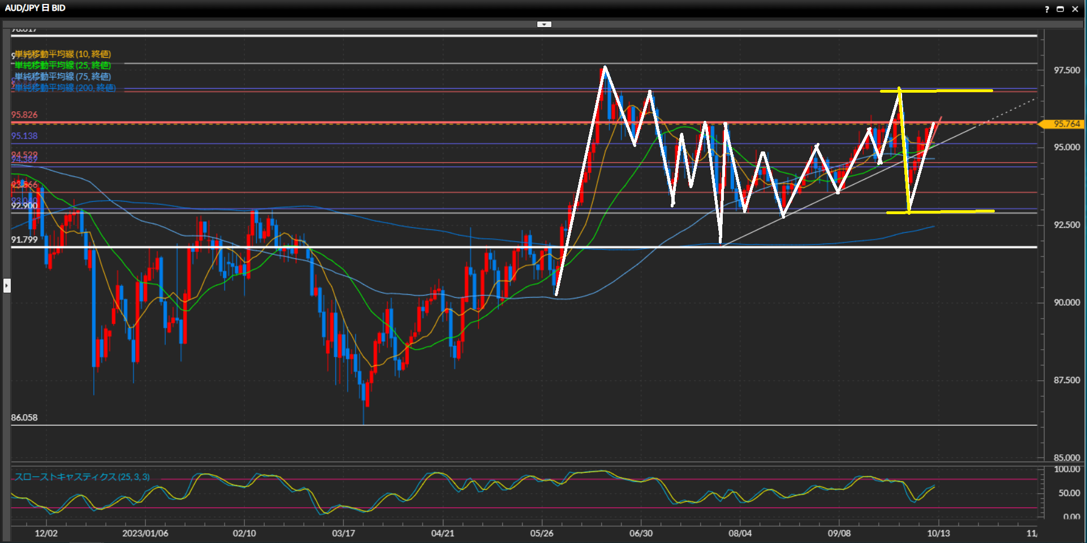Screen dimensions: 1087x543
Task: Close the AUD/JPY chart panel
Action: pyautogui.click(x=1075, y=9)
